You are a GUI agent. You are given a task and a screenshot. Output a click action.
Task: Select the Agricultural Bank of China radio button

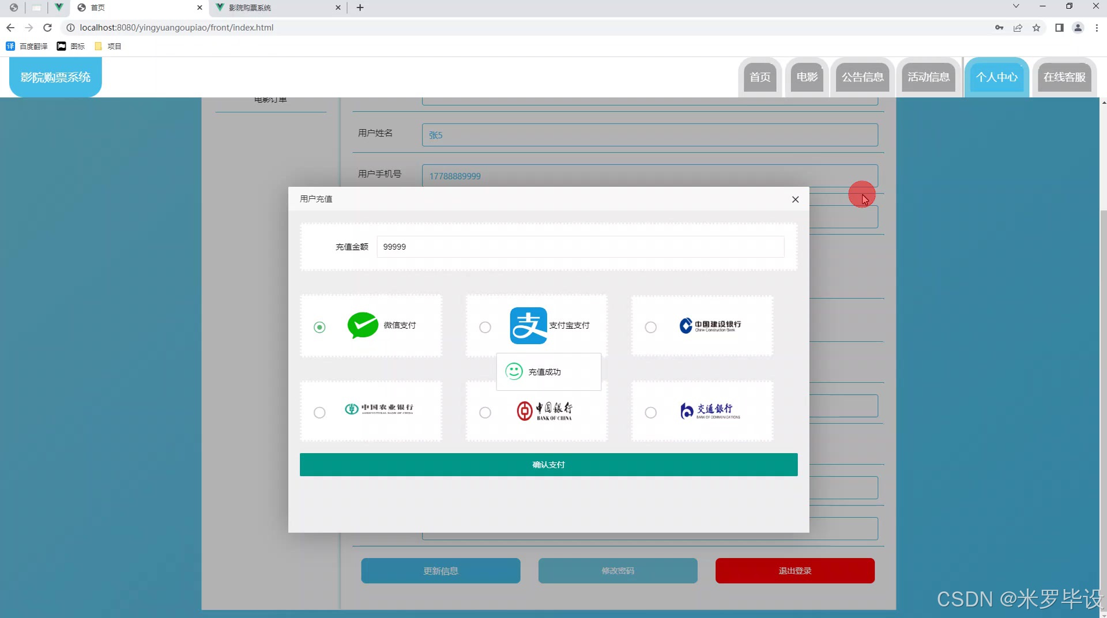point(319,412)
